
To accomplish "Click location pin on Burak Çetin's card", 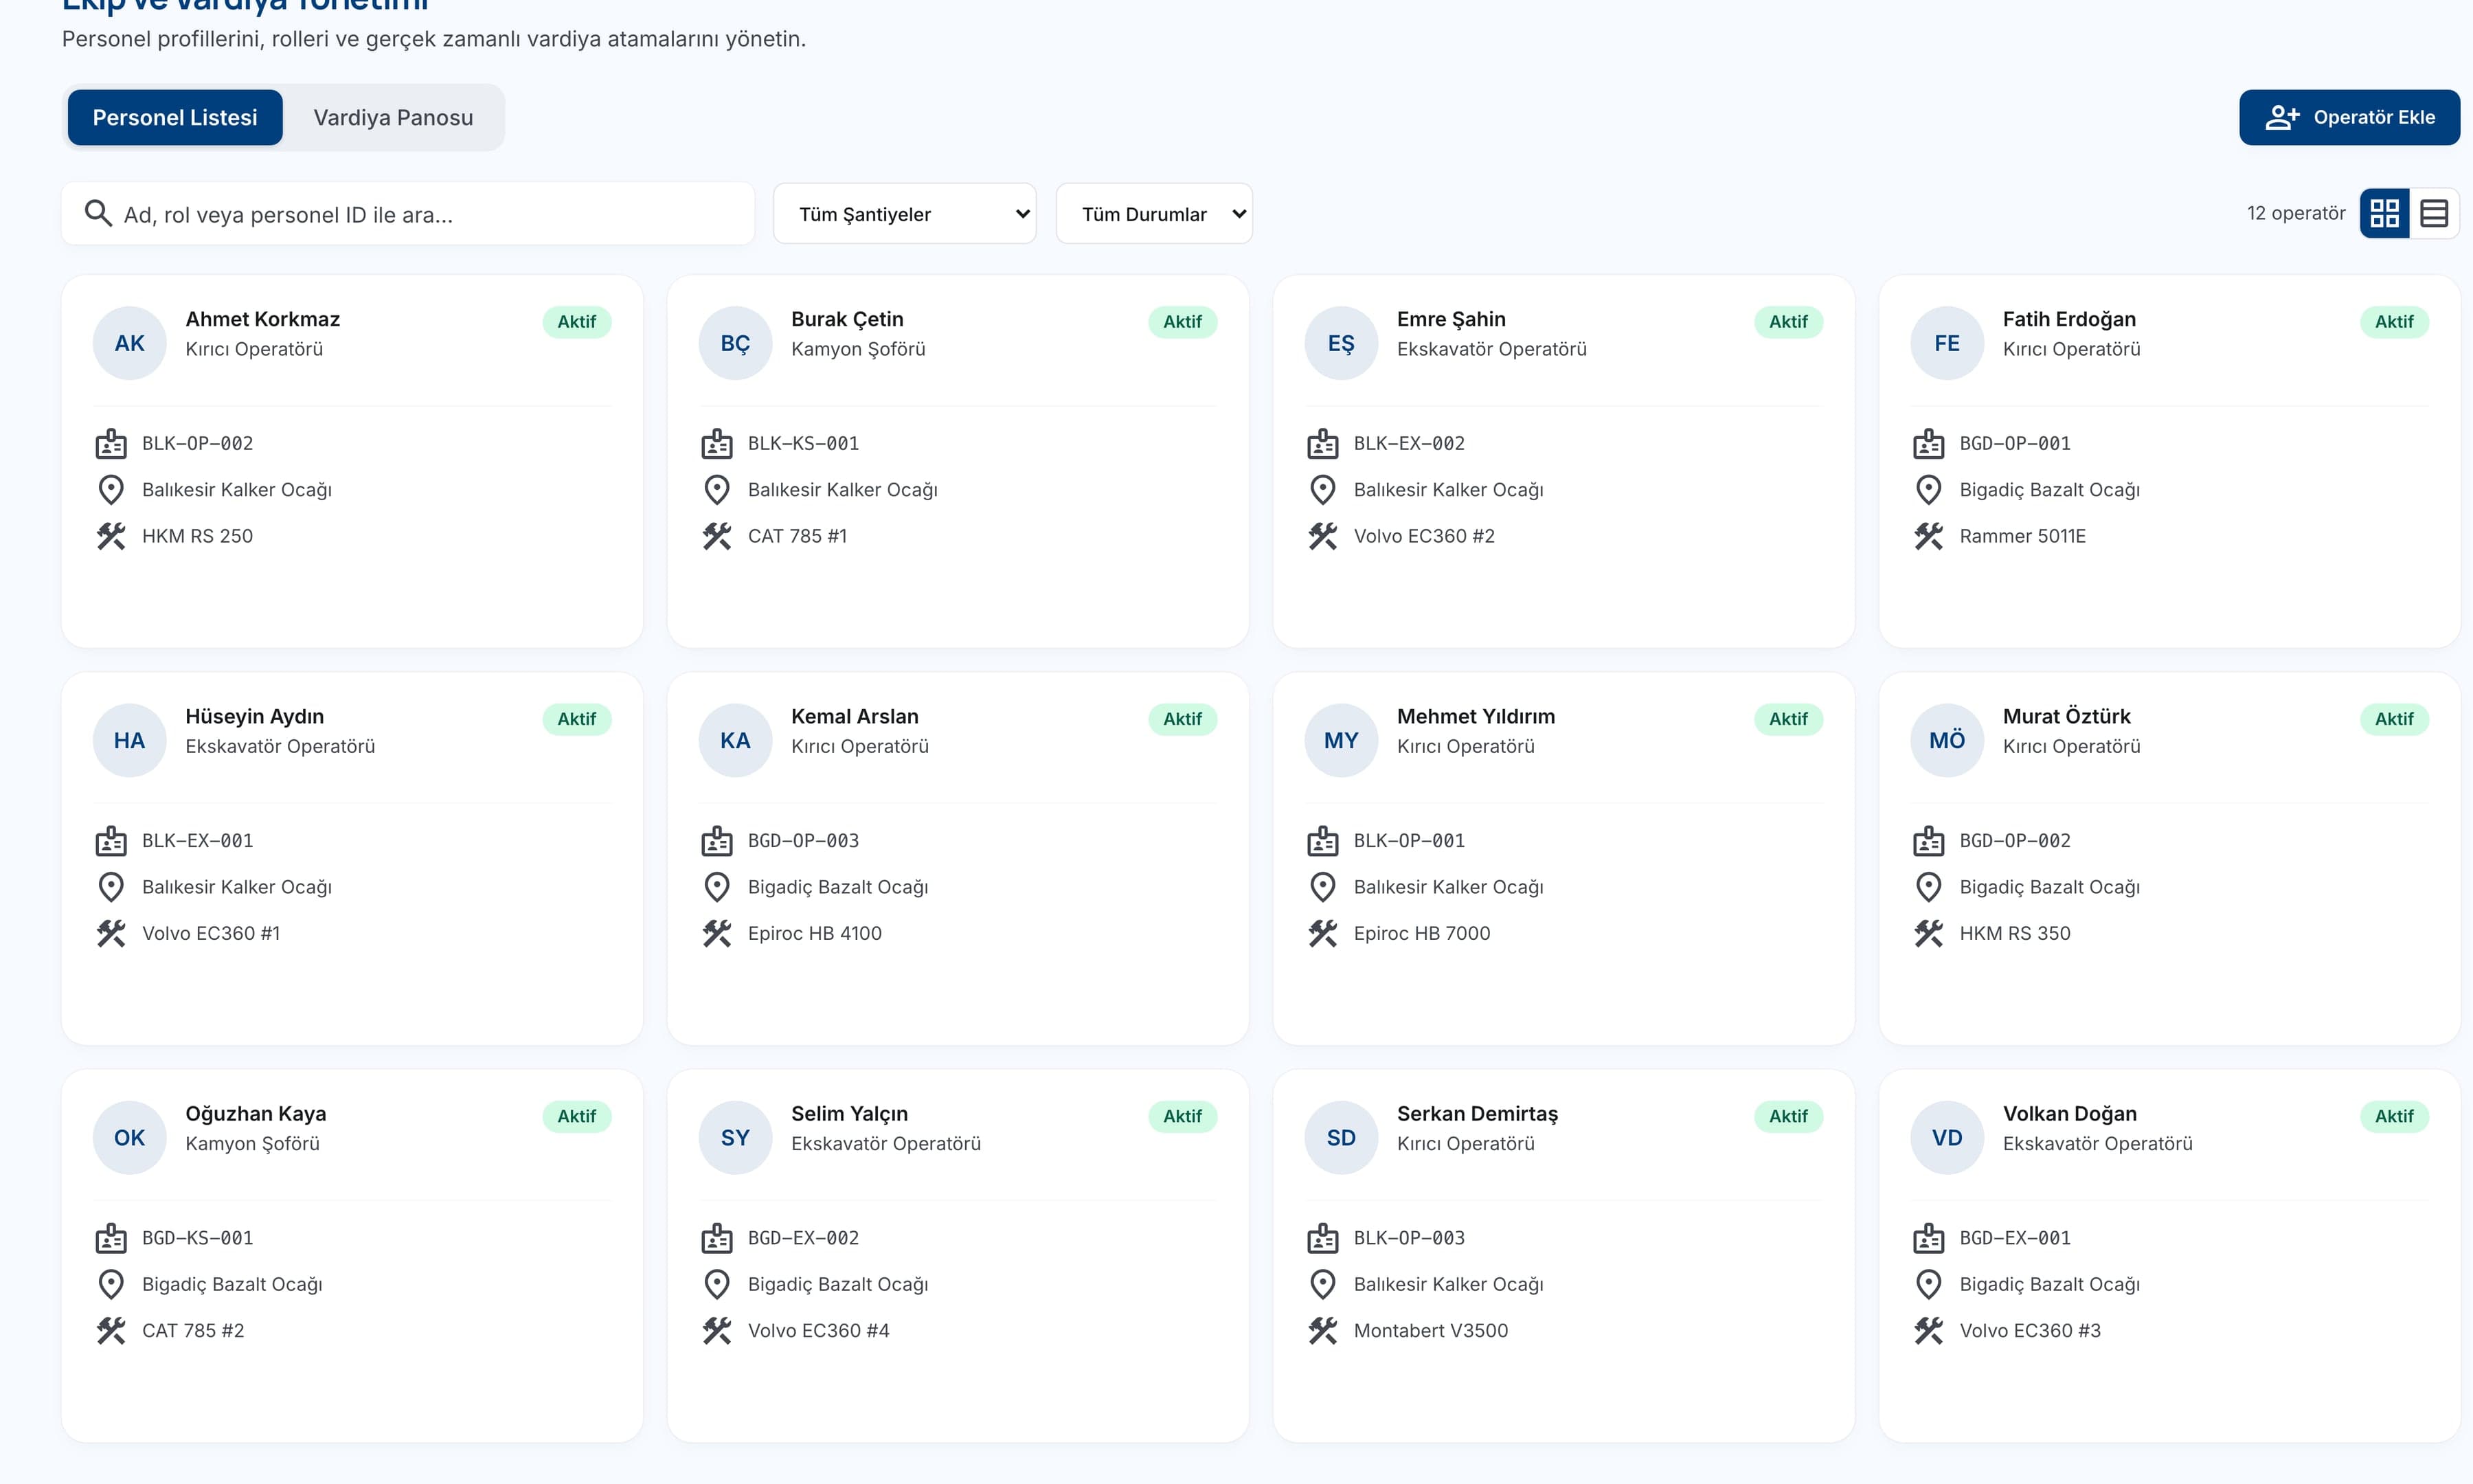I will [716, 490].
